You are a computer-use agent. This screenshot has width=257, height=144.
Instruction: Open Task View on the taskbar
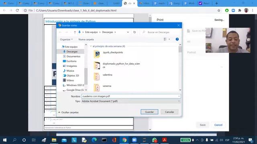pyautogui.click(x=34, y=140)
